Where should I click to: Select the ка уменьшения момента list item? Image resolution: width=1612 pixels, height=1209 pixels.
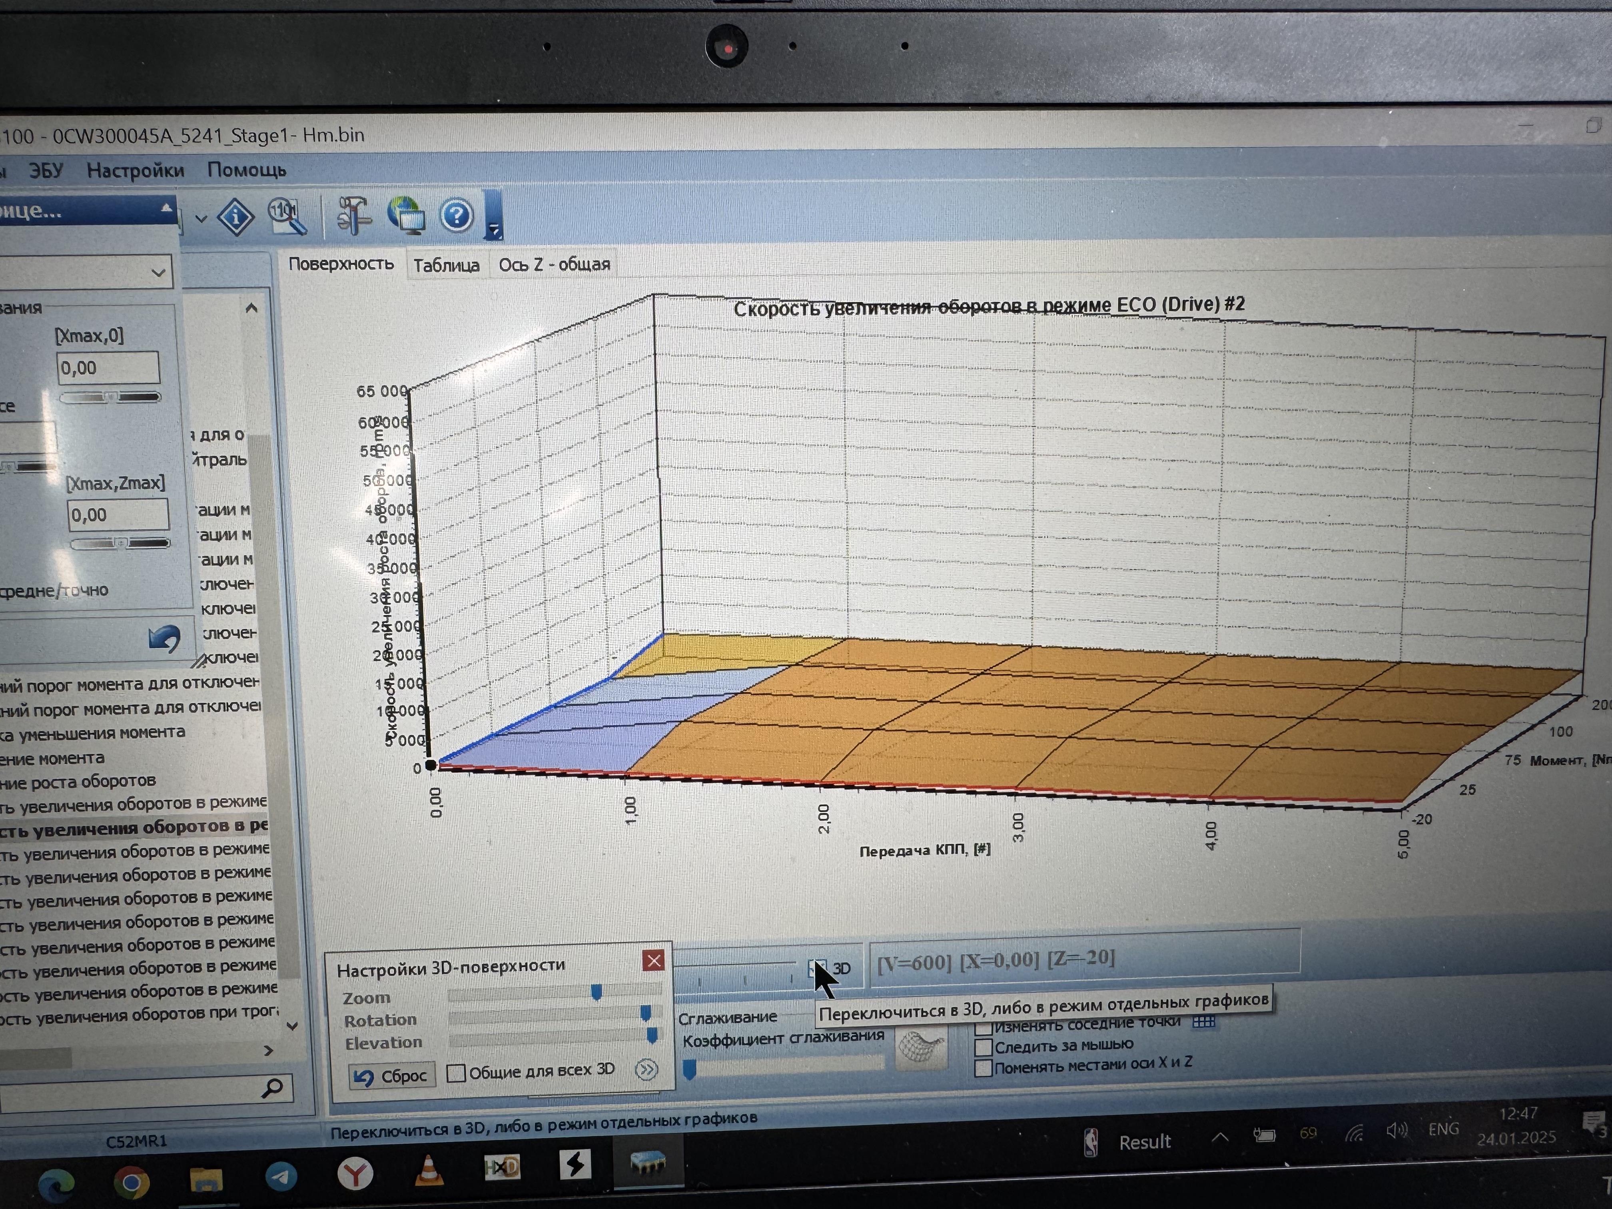click(92, 733)
